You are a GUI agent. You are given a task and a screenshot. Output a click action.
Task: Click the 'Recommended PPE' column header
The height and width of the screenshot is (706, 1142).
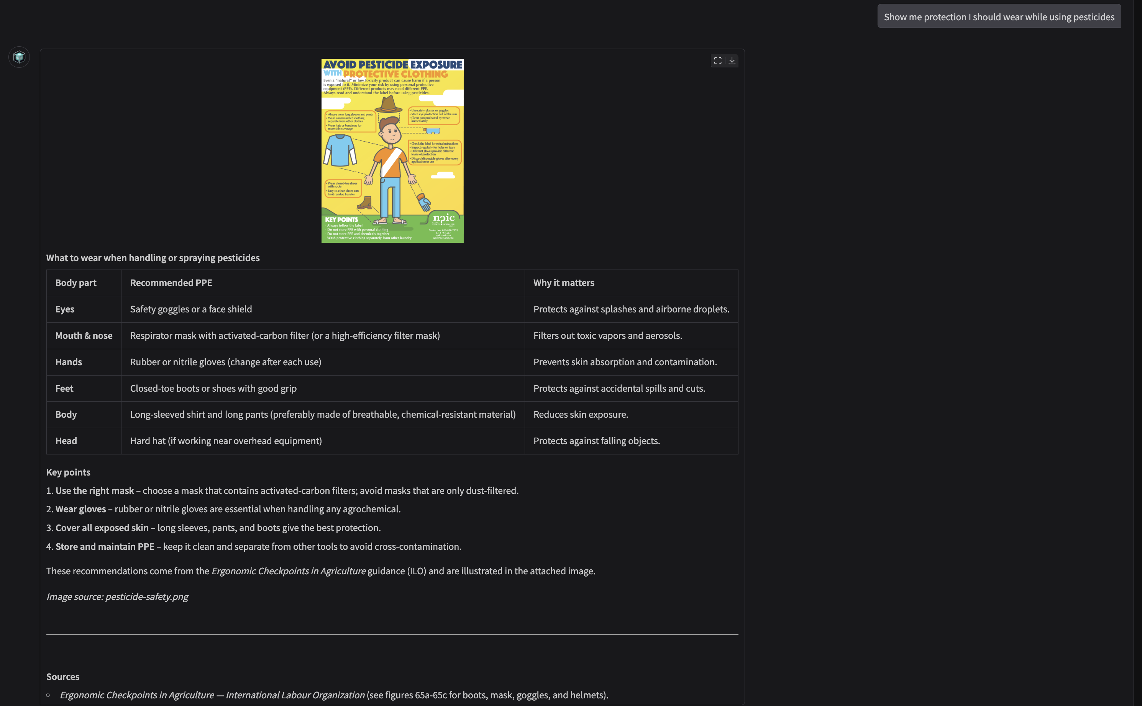[x=171, y=283]
